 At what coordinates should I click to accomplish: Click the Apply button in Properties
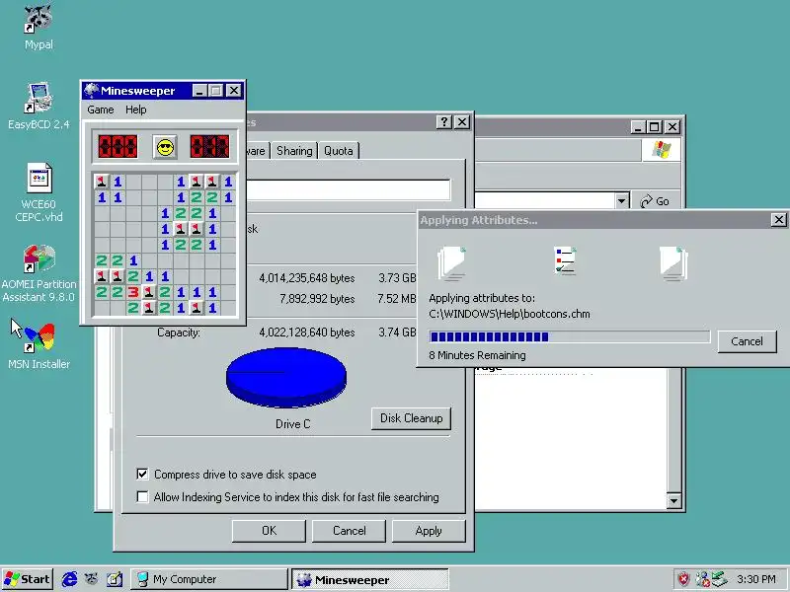click(x=429, y=531)
